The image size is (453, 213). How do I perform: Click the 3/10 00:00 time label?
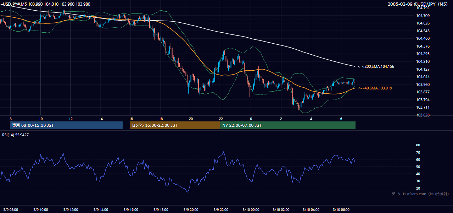tap(251, 209)
